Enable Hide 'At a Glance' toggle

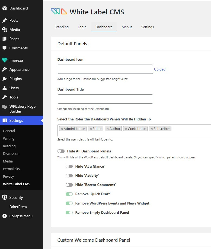coord(69,166)
